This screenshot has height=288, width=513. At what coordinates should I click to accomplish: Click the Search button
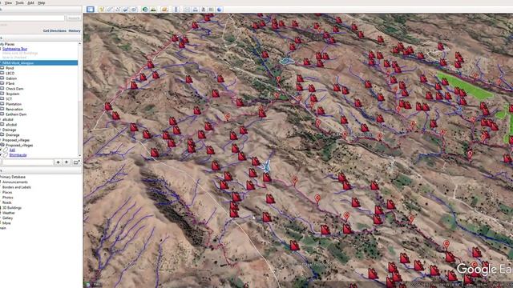[74, 18]
